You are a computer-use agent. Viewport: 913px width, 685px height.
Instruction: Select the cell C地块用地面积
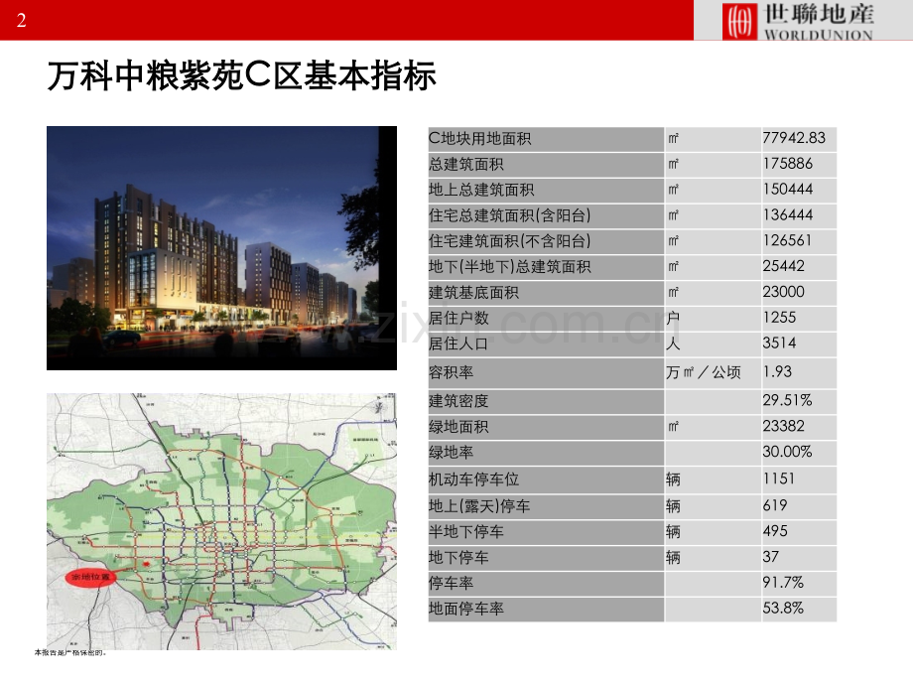point(546,139)
